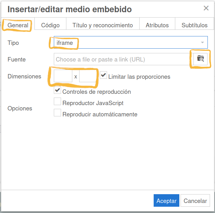Click the width dimension field
Viewport: 215px width, 213px height.
[x=63, y=76]
